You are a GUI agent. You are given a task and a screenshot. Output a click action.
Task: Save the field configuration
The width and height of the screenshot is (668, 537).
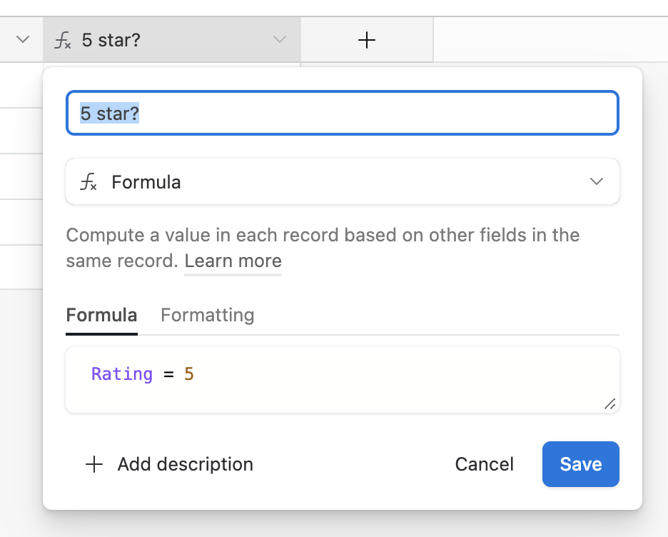click(x=581, y=464)
